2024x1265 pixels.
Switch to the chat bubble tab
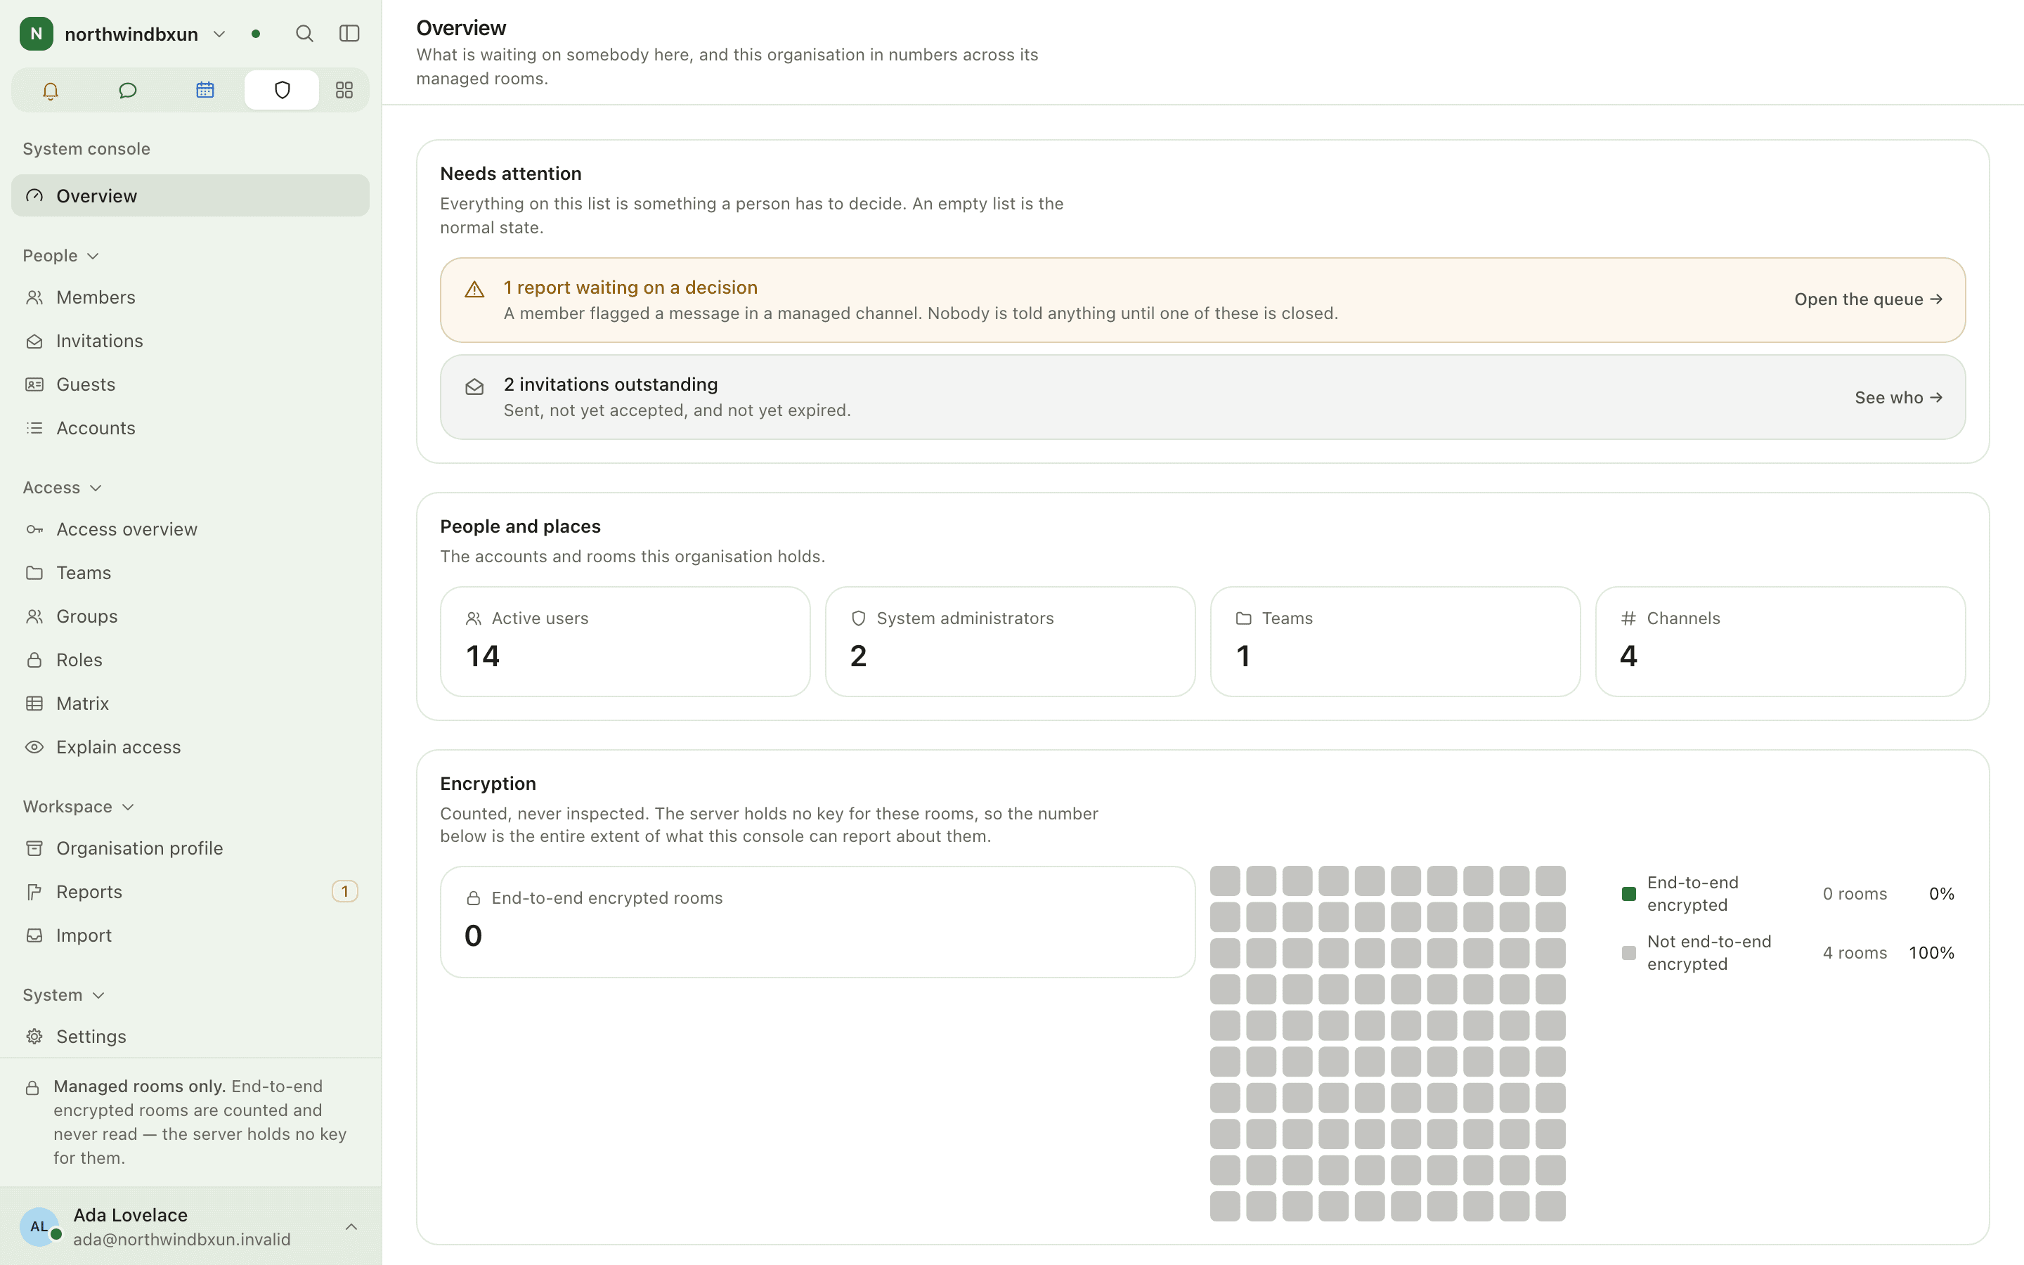coord(127,91)
